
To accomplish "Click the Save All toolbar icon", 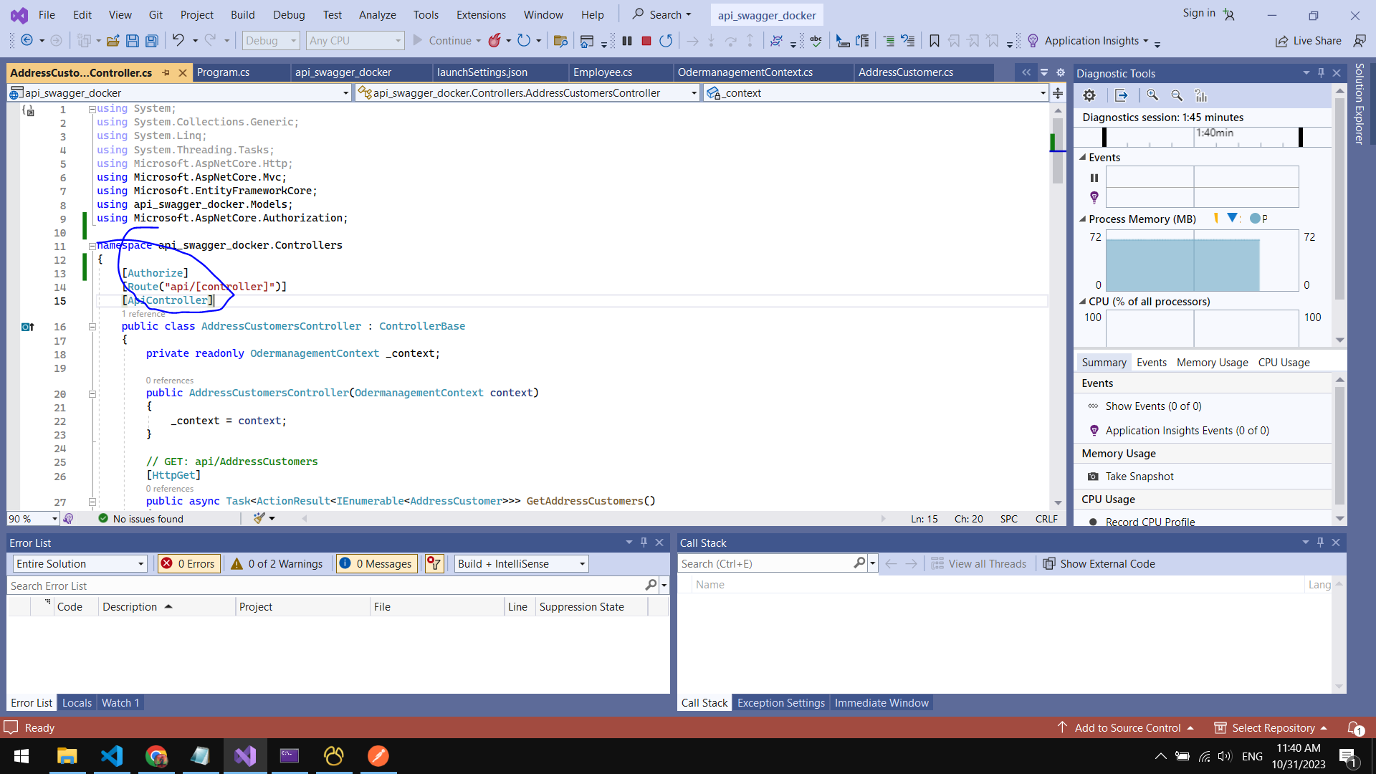I will point(152,41).
